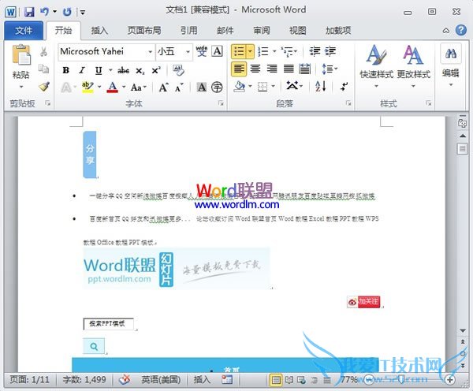Open the 字体 font dialog launcher
The width and height of the screenshot is (473, 391).
pos(221,103)
